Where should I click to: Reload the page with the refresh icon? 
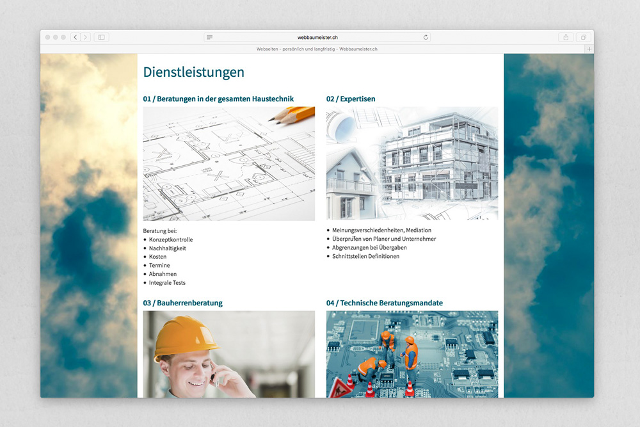(x=426, y=37)
